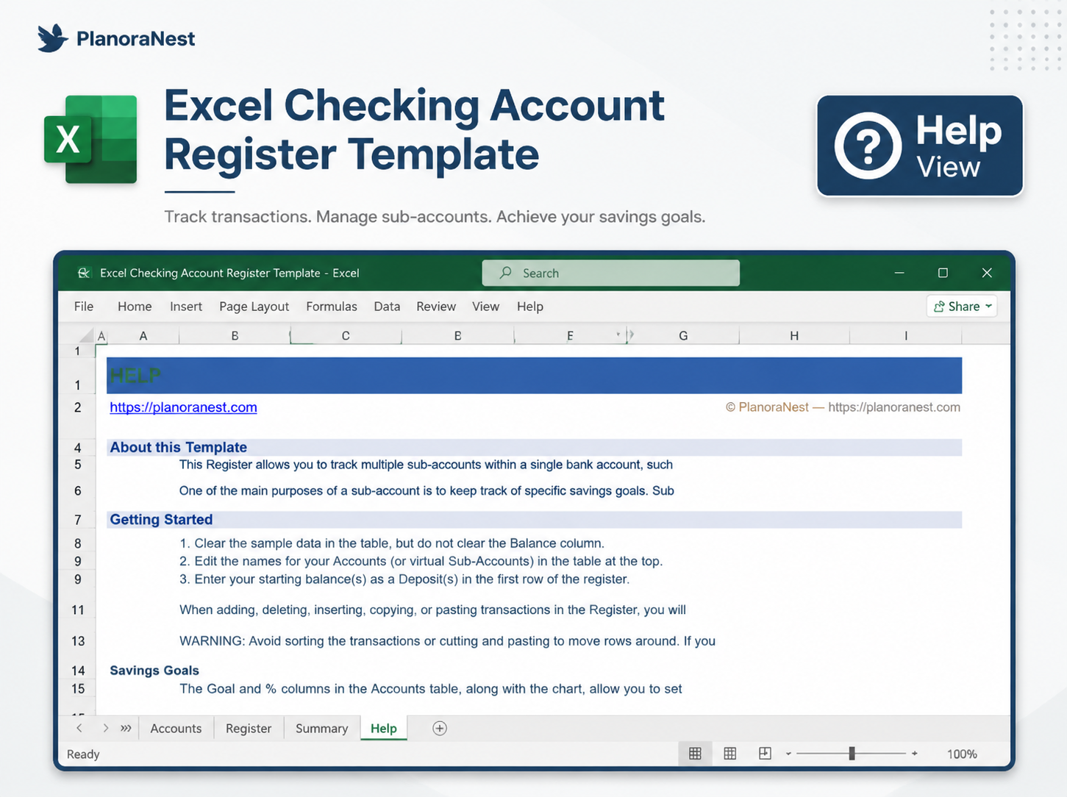The height and width of the screenshot is (797, 1067).
Task: Click the Select All corner triangle
Action: point(87,337)
